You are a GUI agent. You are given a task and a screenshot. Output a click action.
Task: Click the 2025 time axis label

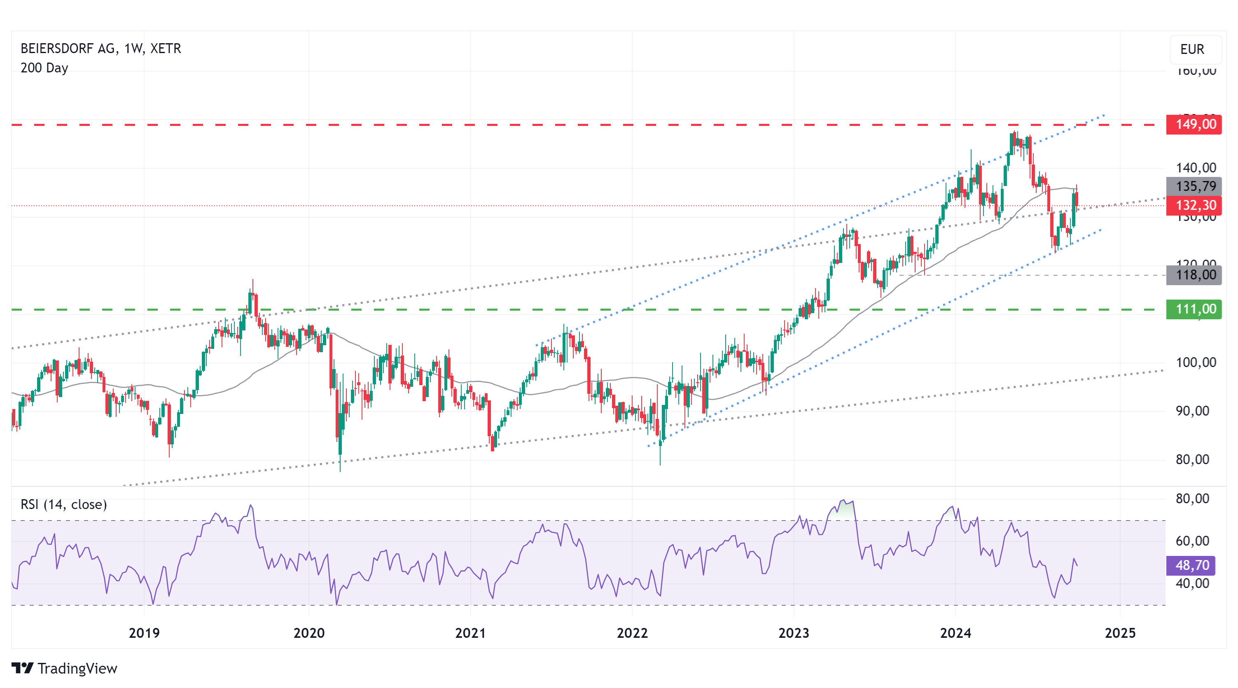(1120, 633)
